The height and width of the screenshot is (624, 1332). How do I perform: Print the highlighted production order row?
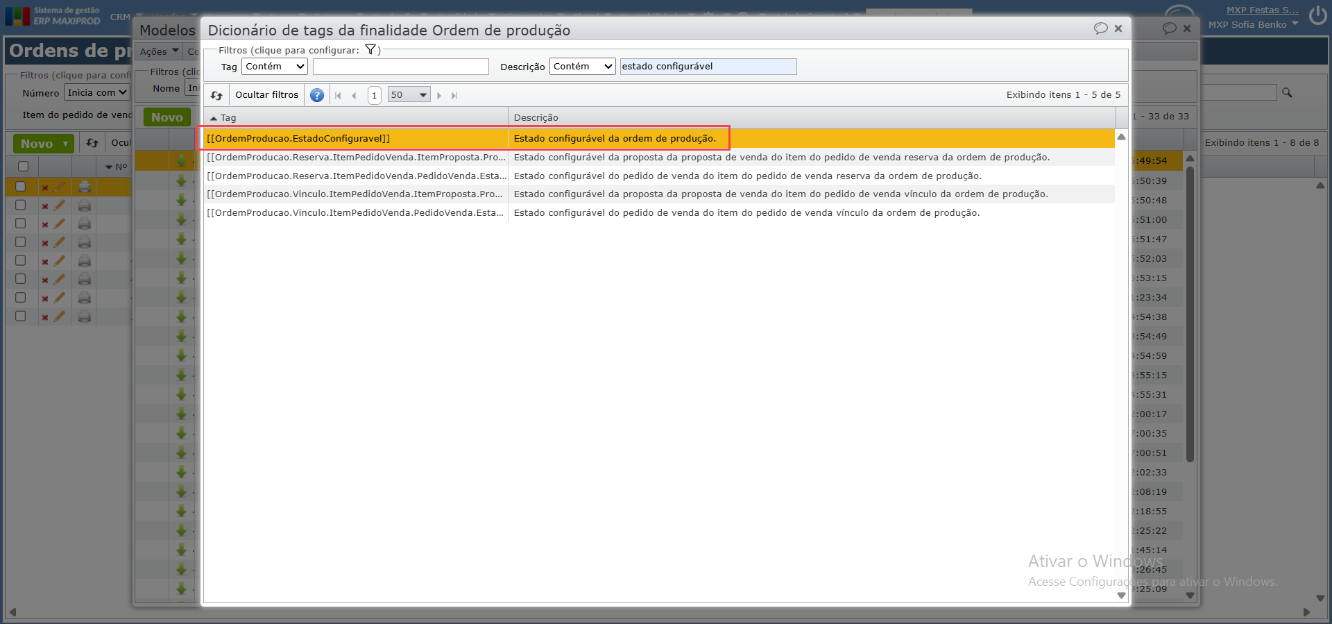85,187
